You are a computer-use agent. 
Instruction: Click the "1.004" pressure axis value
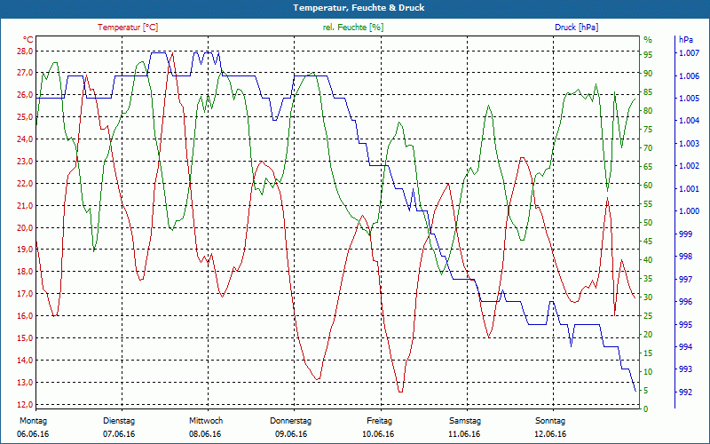click(x=689, y=121)
